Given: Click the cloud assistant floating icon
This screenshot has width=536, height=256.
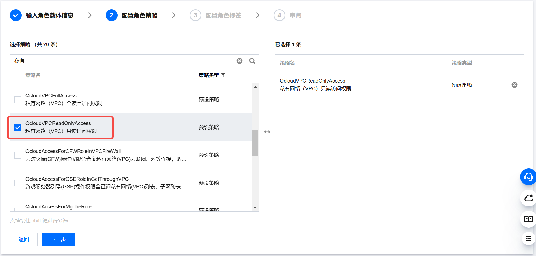Looking at the screenshot, I should pyautogui.click(x=528, y=198).
